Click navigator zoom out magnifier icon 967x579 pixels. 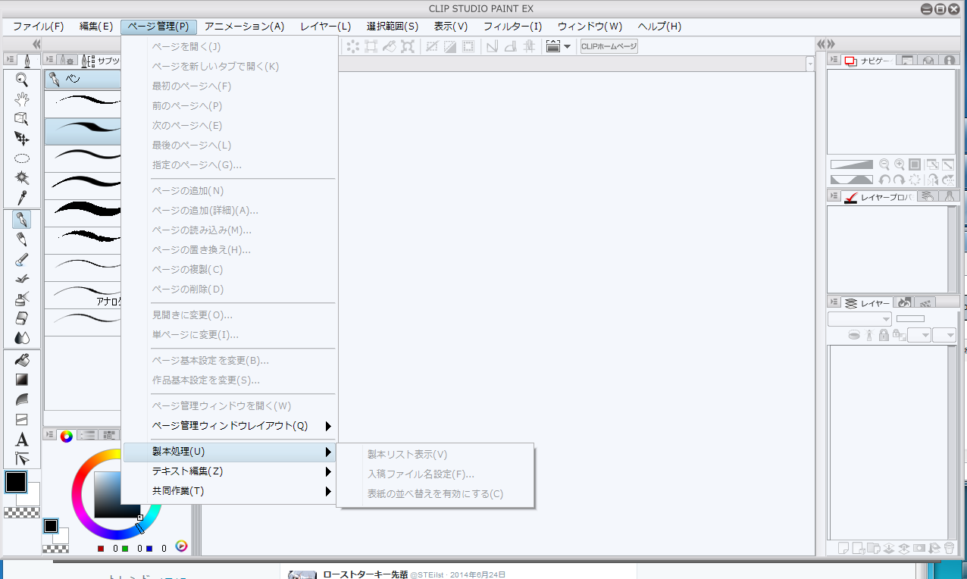tap(884, 164)
